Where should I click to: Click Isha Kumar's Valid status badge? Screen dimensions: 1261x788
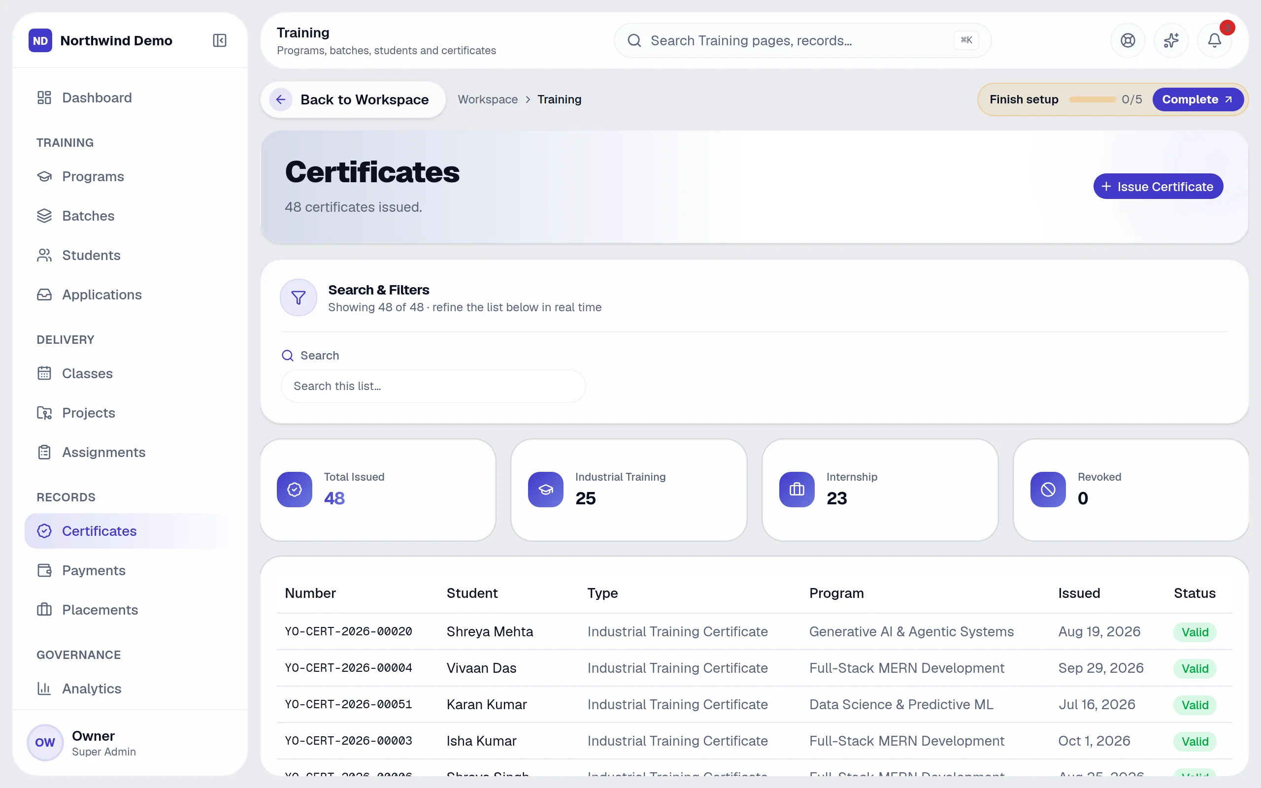pos(1195,741)
